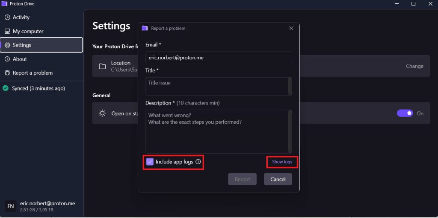438x218 pixels.
Task: Click the sun icon beside Open on startup
Action: [x=103, y=113]
